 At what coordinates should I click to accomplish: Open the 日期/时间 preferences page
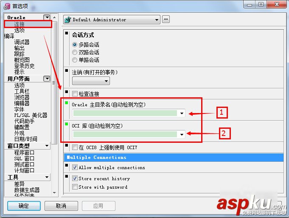pos(25,139)
